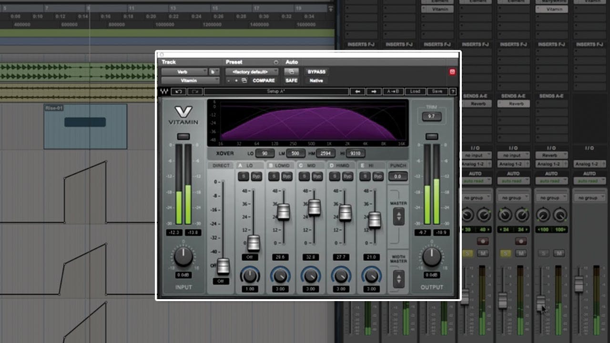The height and width of the screenshot is (343, 610).
Task: Click the record enable button on the 39/40 pan track
Action: tap(483, 242)
